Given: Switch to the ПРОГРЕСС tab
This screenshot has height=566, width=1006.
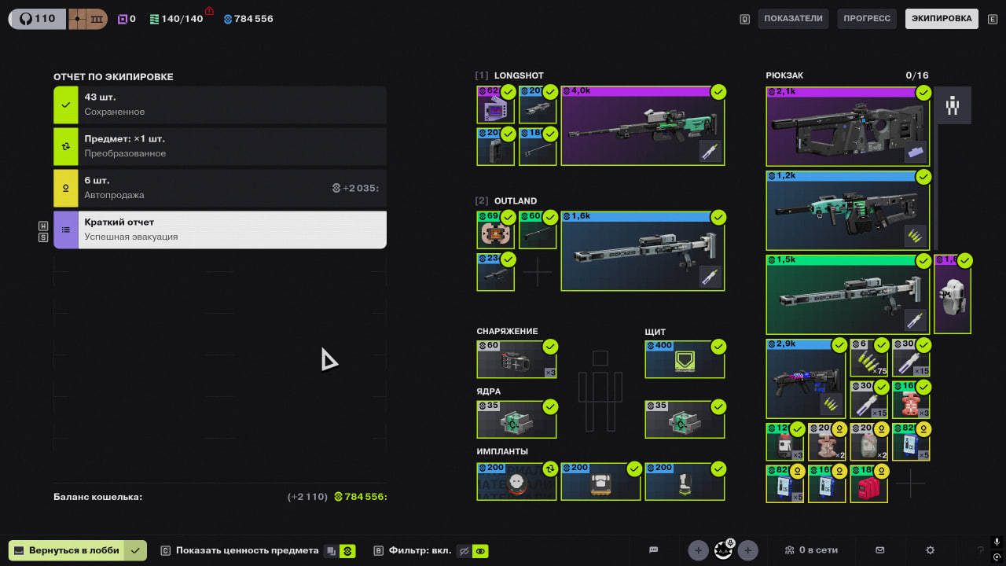Looking at the screenshot, I should coord(867,19).
